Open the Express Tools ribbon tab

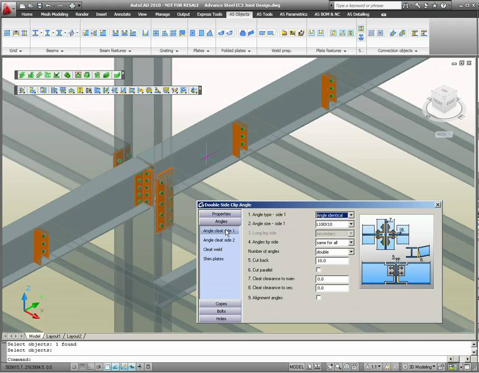point(209,14)
